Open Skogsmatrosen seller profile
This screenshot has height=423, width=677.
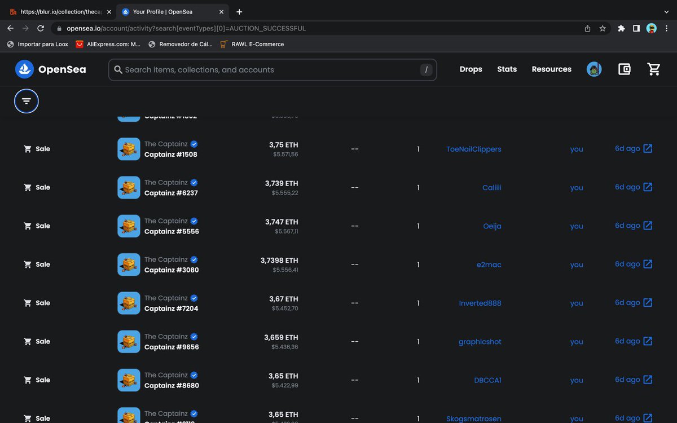coord(474,418)
